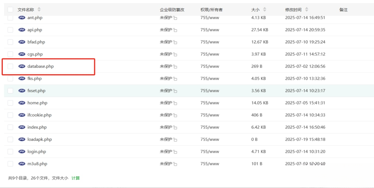Click the sort arrows next to 修改时间
The width and height of the screenshot is (374, 188).
[x=307, y=10]
